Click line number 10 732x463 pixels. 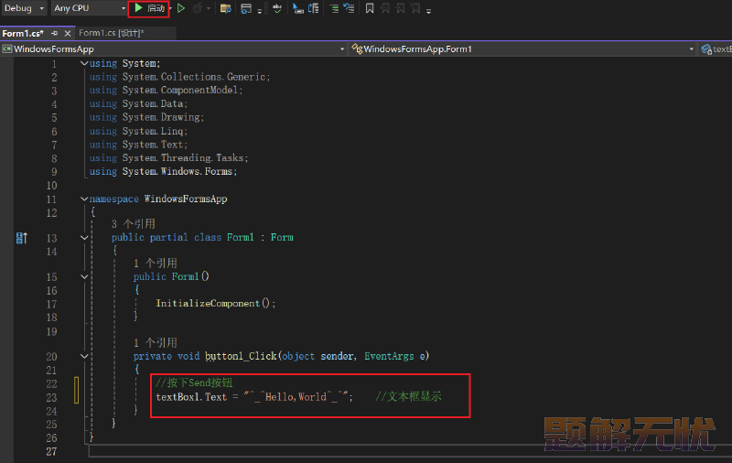[x=51, y=186]
